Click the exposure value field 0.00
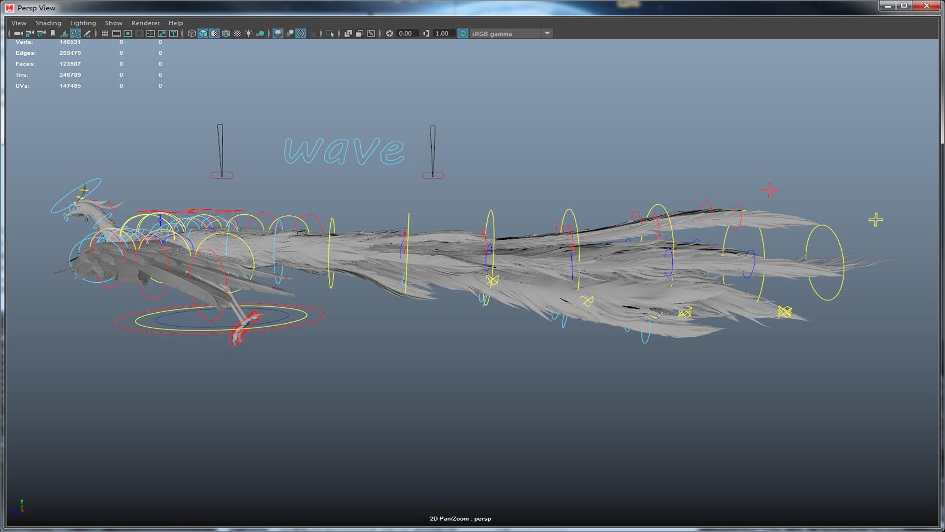This screenshot has width=945, height=532. tap(407, 33)
